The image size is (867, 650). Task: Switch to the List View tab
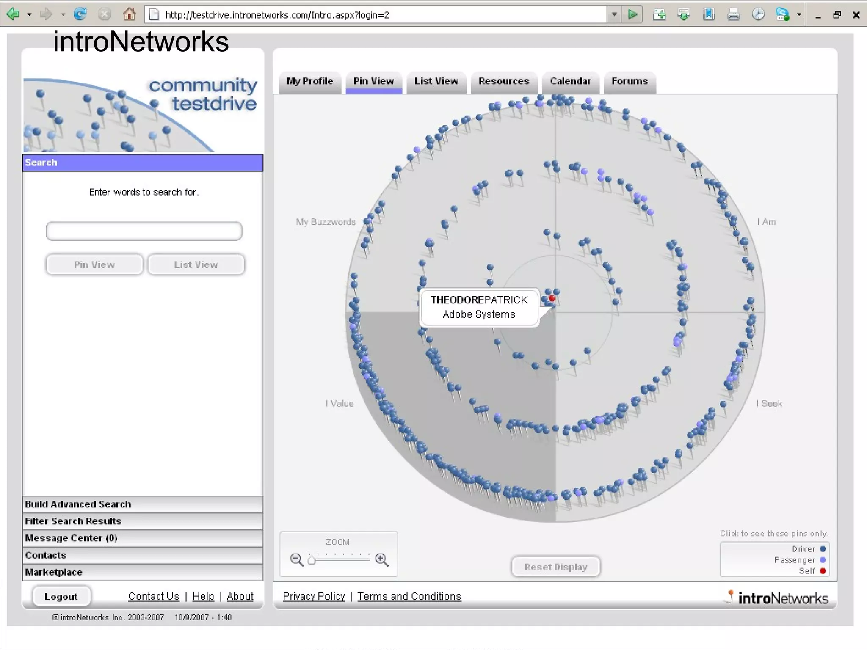tap(436, 82)
